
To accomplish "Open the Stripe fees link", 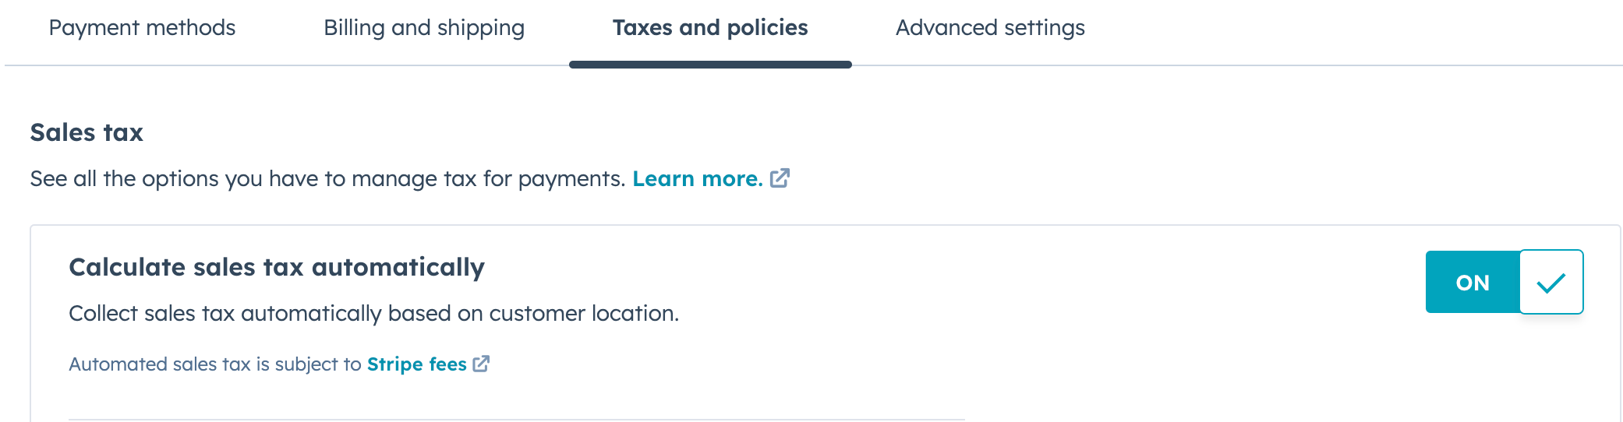I will [x=416, y=364].
